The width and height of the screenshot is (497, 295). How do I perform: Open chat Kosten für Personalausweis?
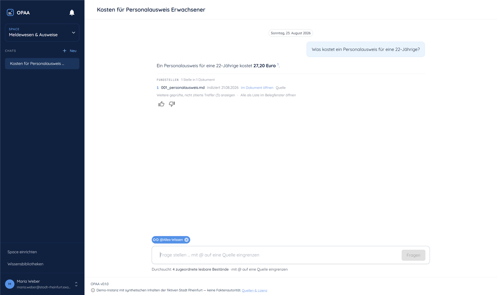point(42,64)
